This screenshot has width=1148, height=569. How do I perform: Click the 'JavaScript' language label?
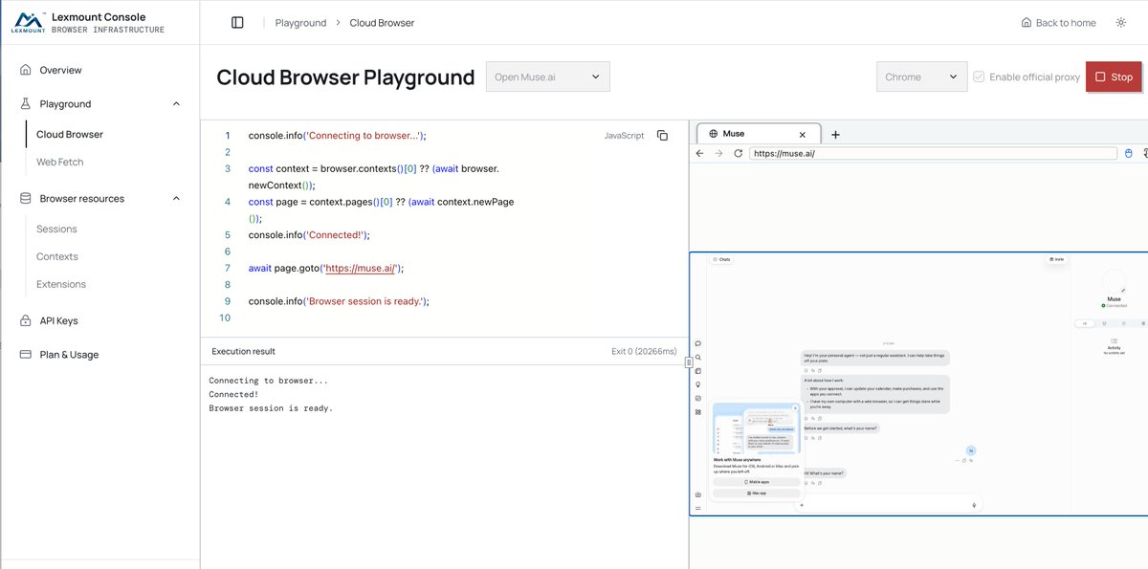(624, 136)
